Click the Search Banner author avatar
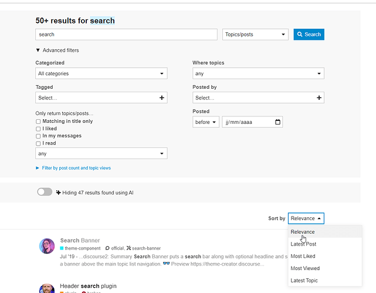376x293 pixels. [47, 246]
